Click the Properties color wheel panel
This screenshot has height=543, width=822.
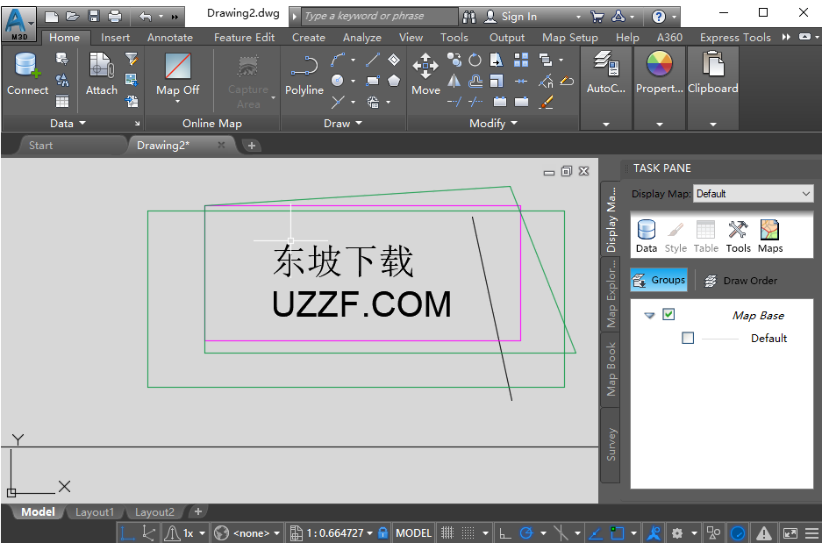tap(660, 64)
